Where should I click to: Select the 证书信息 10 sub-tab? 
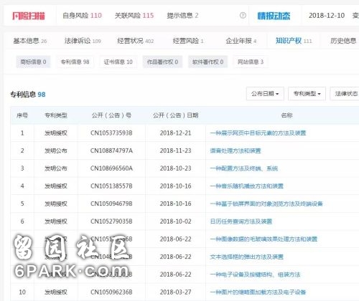118,62
